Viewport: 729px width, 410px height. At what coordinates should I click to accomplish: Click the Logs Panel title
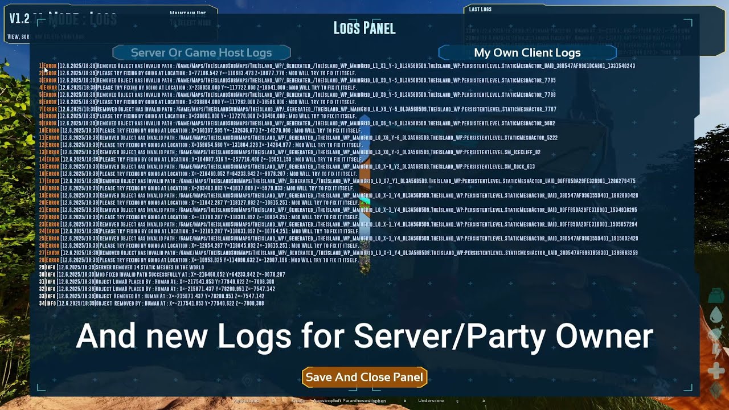(x=364, y=28)
